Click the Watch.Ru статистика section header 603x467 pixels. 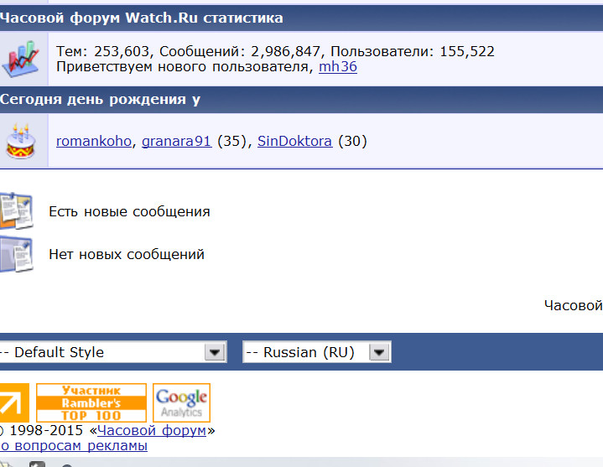(141, 18)
